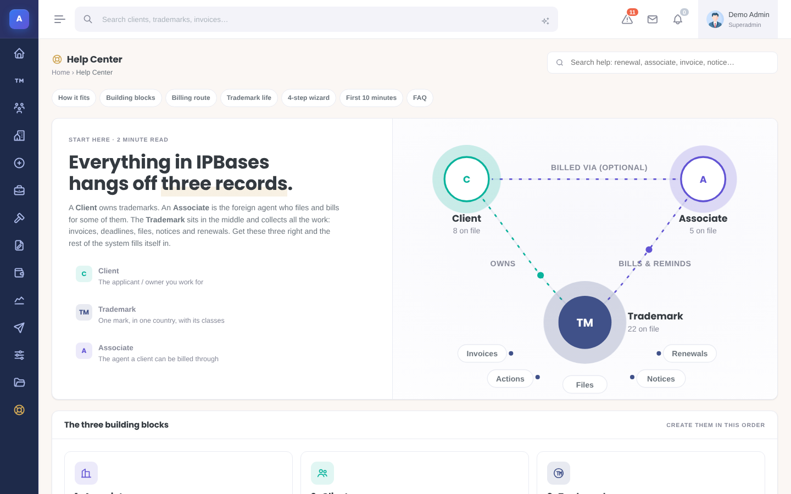791x494 pixels.
Task: Jump to the '4-step wizard' section
Action: [309, 98]
